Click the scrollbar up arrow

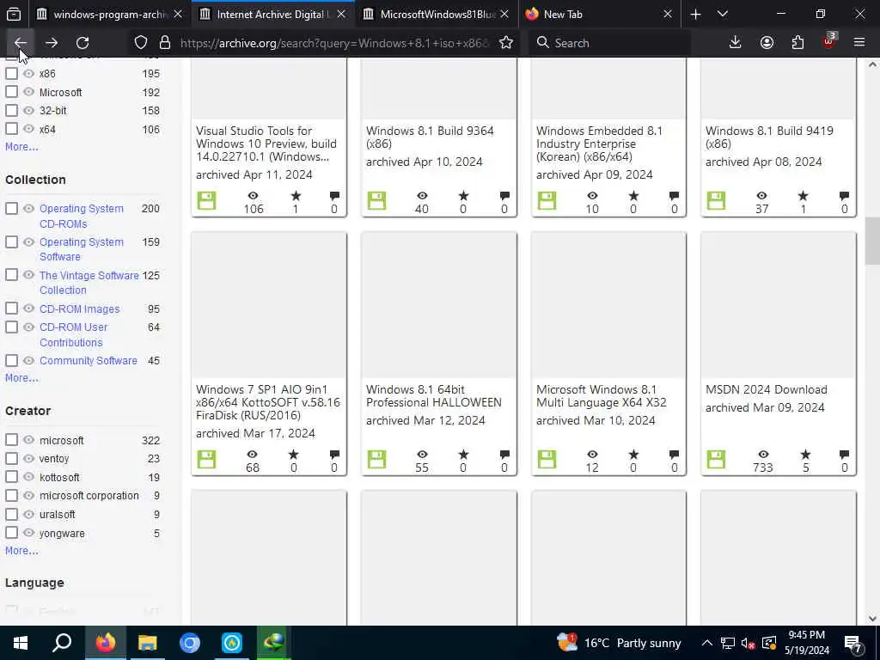pos(872,64)
